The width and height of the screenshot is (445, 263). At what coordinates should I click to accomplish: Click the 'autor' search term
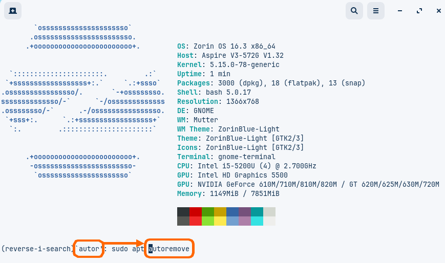tap(88, 249)
